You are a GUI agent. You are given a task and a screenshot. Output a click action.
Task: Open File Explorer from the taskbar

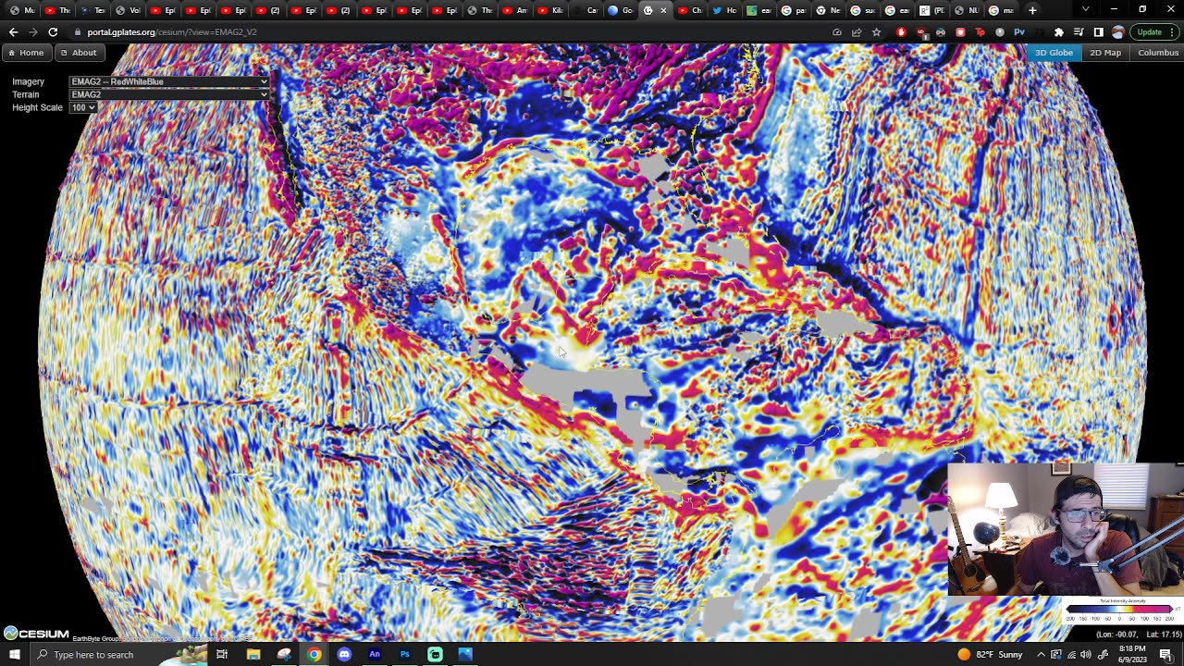[253, 655]
